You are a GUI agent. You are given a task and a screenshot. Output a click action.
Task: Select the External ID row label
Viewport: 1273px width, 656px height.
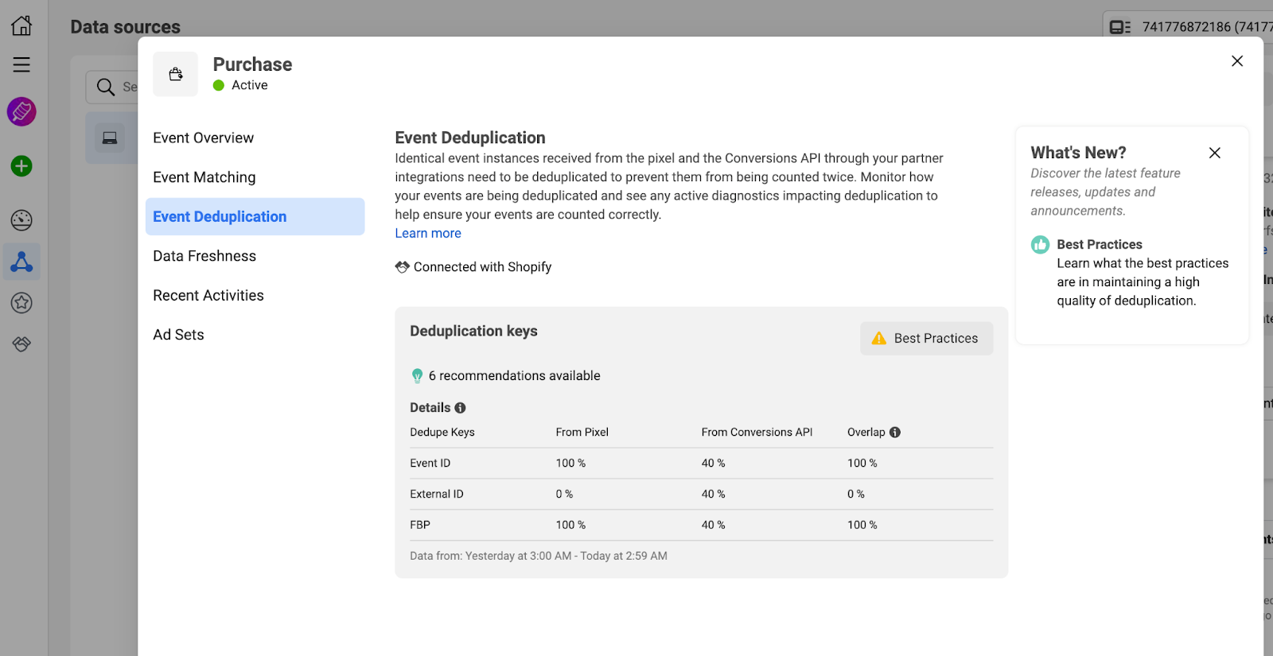436,494
